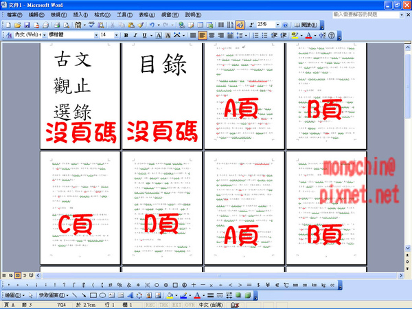Insert WordArt from the drawing toolbar
The height and width of the screenshot is (309, 412).
pos(130,295)
